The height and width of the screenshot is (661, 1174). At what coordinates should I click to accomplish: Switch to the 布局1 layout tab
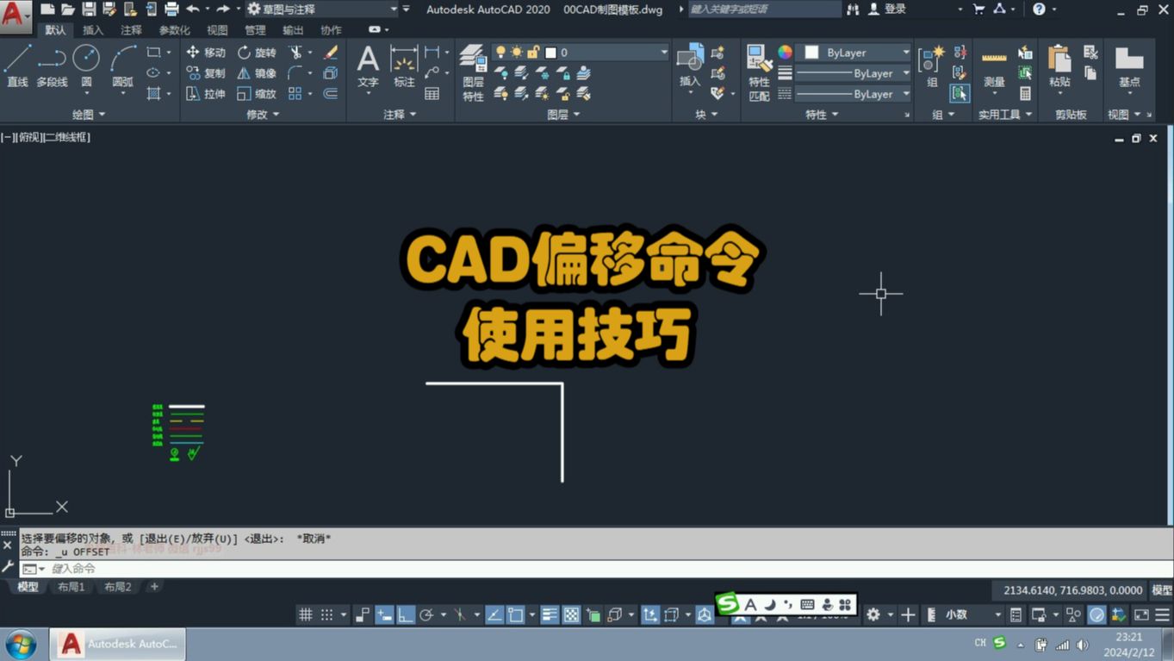(x=71, y=587)
